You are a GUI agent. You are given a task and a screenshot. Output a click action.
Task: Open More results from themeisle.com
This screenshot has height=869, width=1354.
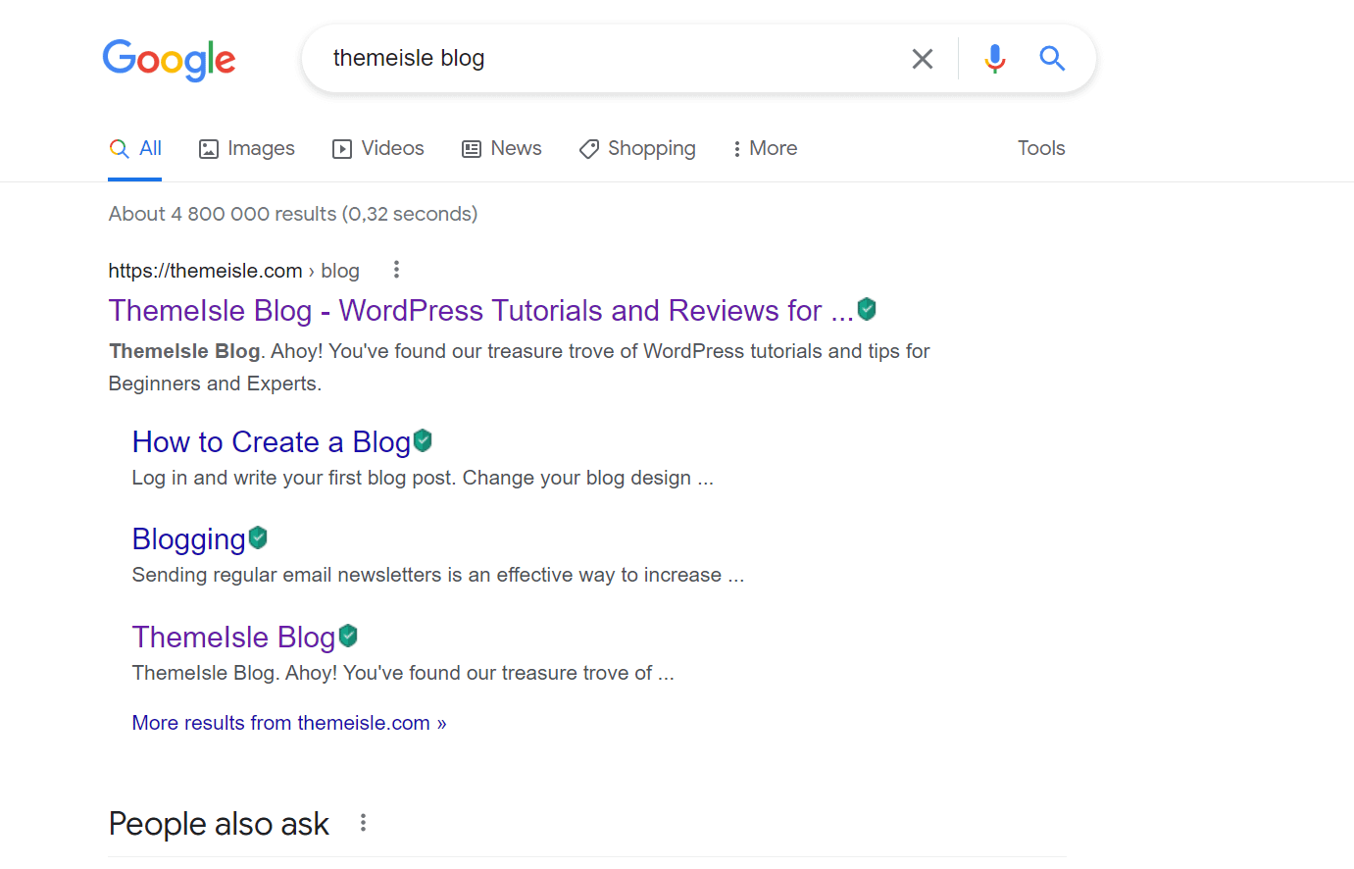pyautogui.click(x=289, y=723)
